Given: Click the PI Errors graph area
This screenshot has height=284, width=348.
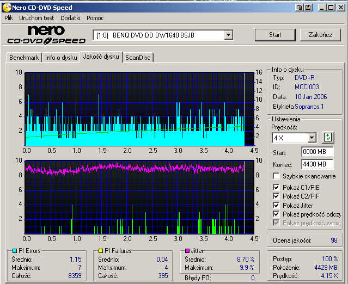Looking at the screenshot, I should click(139, 109).
